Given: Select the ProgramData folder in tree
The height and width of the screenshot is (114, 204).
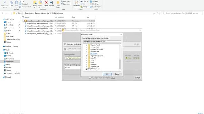Looking at the screenshot, I should (95, 51).
